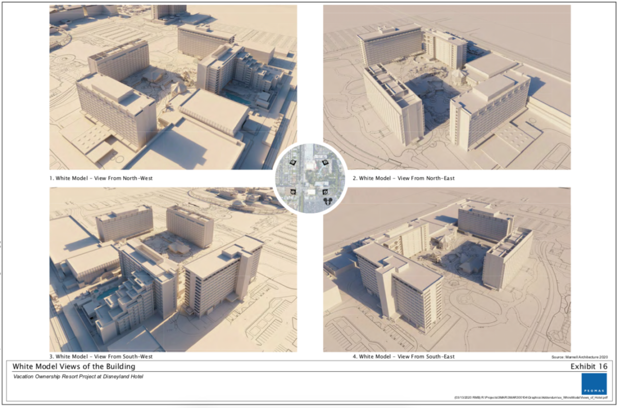618x408 pixels.
Task: Click camera marker 2 on the site map
Action: tap(325, 163)
